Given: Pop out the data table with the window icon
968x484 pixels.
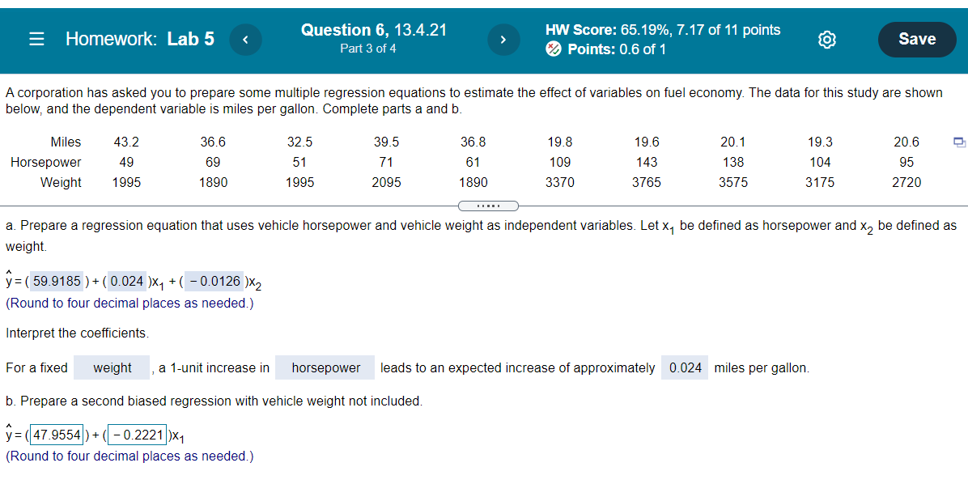Looking at the screenshot, I should tap(960, 142).
